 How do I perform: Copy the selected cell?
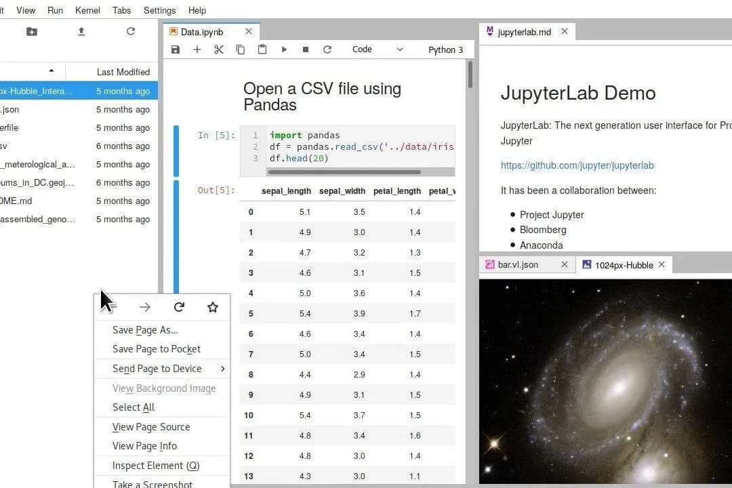click(x=241, y=49)
